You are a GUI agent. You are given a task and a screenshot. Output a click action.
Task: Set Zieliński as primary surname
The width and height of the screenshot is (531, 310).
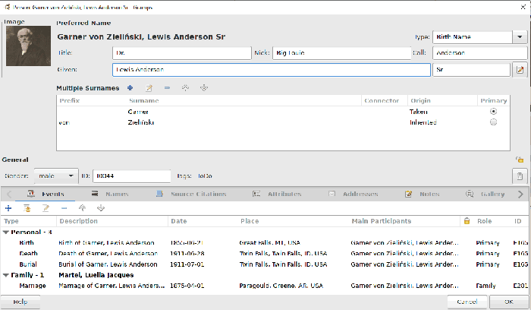pos(493,122)
